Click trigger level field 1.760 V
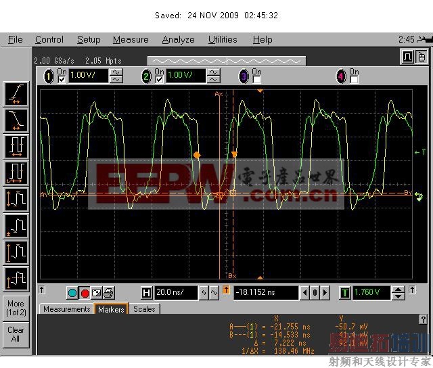 tap(371, 293)
